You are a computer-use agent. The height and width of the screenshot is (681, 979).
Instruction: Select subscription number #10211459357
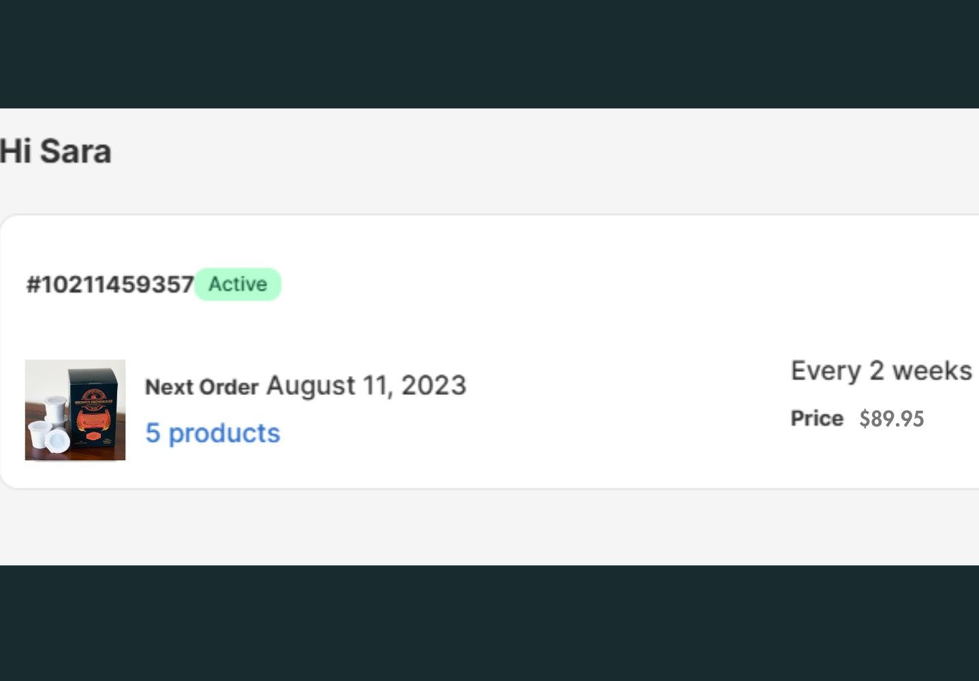[x=110, y=284]
